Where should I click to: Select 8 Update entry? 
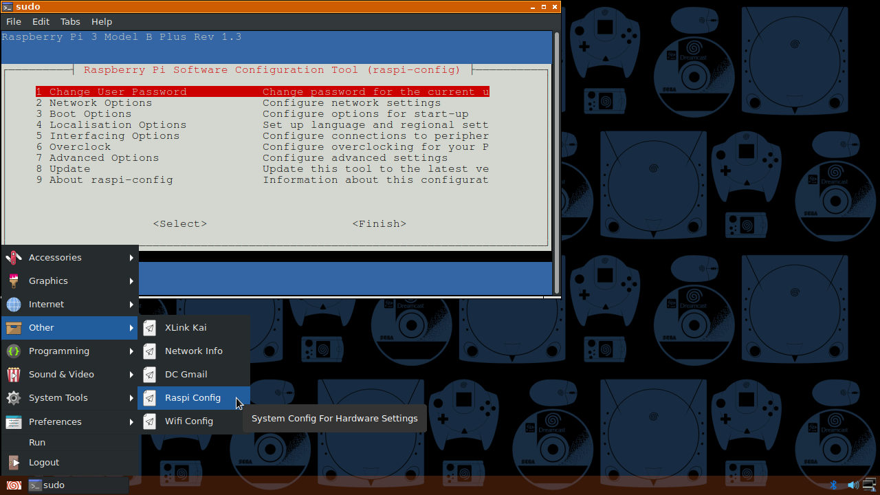(x=263, y=169)
